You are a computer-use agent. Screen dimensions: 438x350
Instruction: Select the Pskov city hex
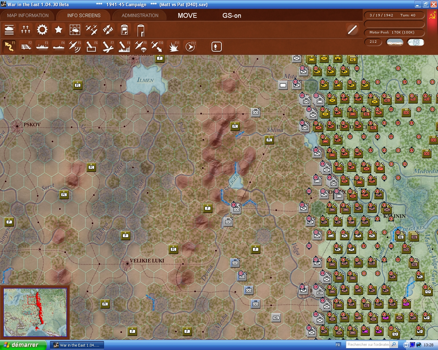(17, 126)
